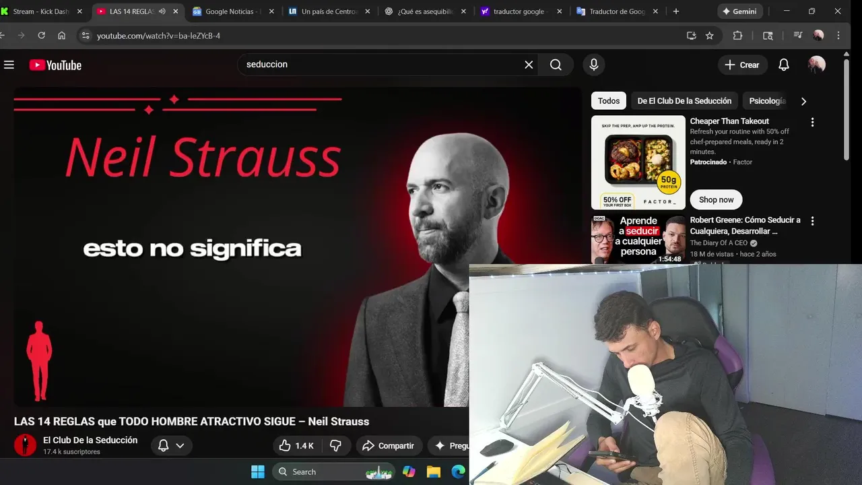This screenshot has height=485, width=862.
Task: Open the Chrome extensions puzzle icon
Action: 737,36
